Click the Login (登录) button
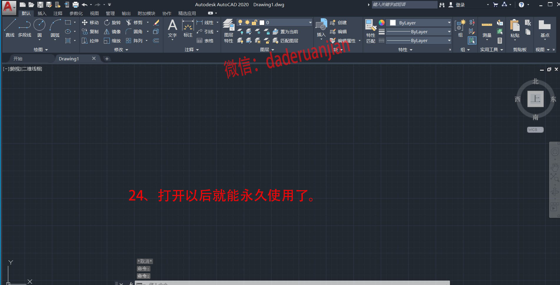 coord(457,5)
